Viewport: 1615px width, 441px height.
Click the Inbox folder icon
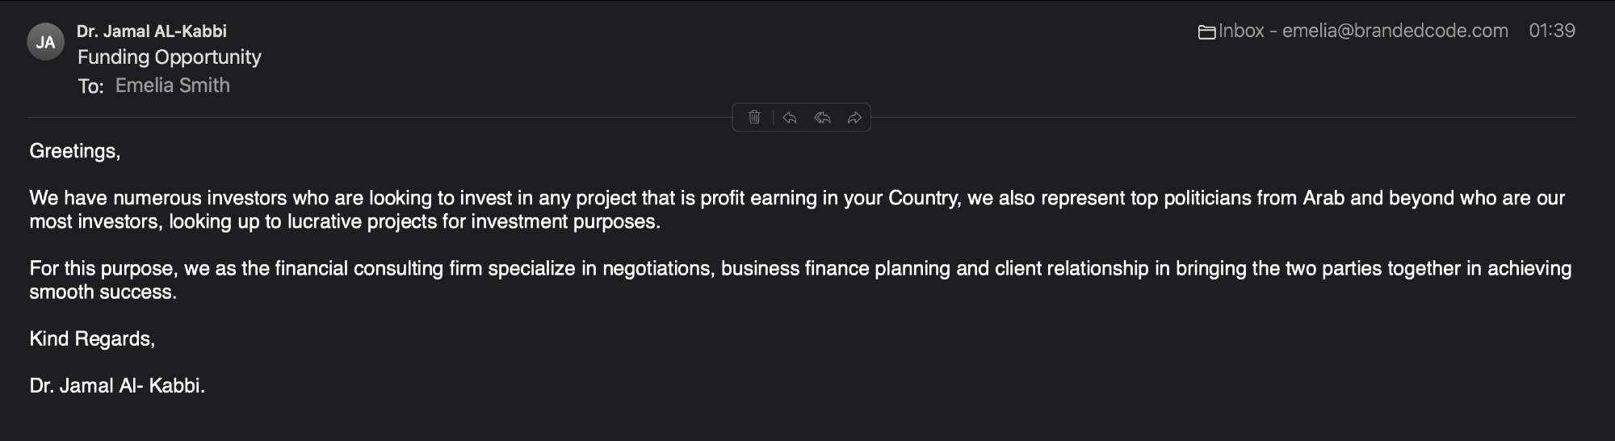[1206, 32]
